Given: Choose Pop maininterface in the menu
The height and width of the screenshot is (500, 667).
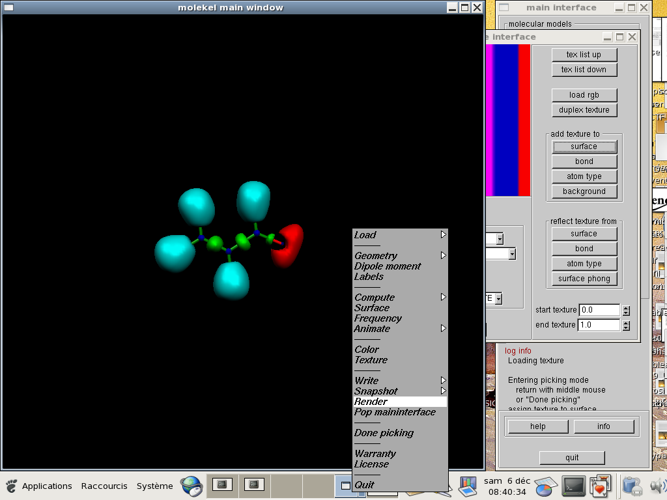Looking at the screenshot, I should tap(400, 412).
